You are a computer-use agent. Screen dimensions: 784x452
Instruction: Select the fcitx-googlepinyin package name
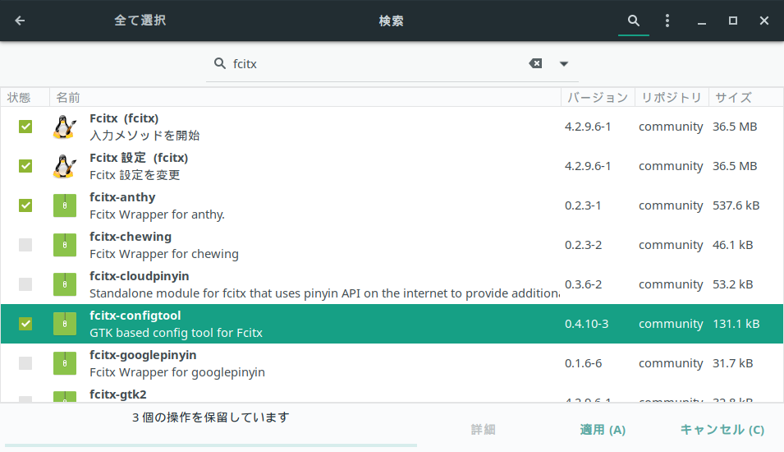(143, 355)
